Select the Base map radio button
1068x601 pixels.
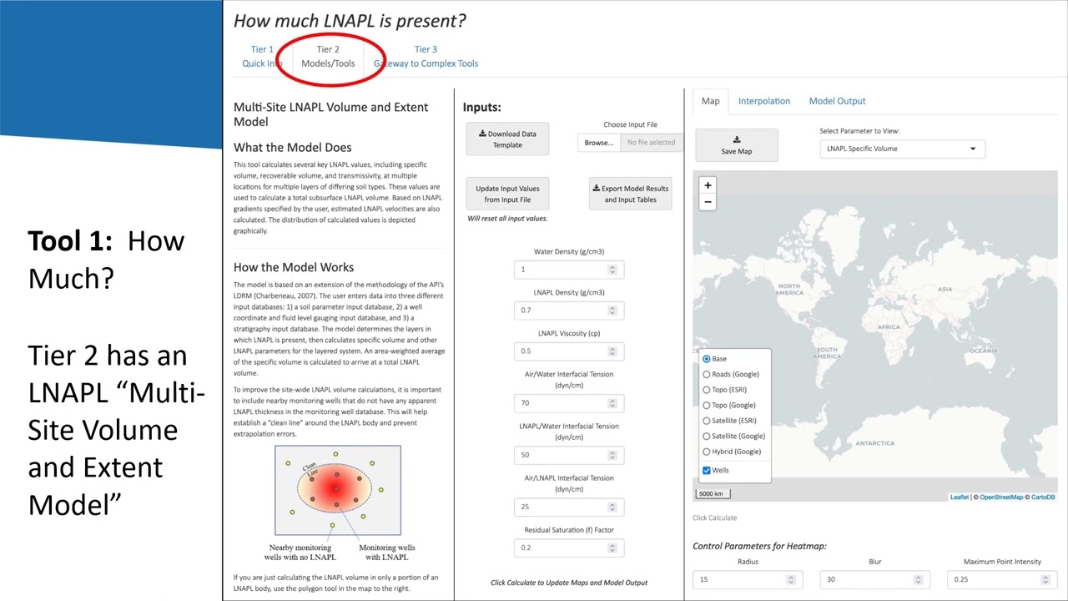point(707,359)
